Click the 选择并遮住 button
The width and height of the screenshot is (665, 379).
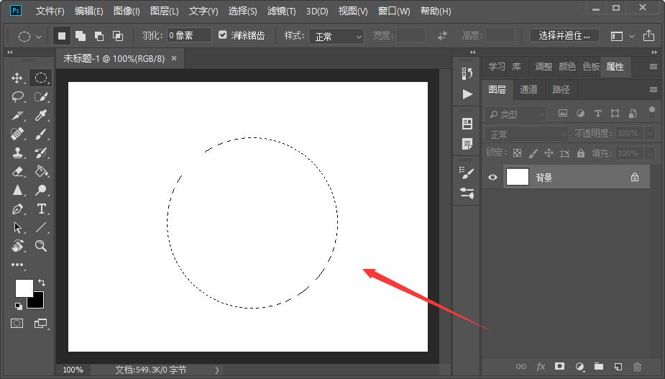[x=564, y=36]
